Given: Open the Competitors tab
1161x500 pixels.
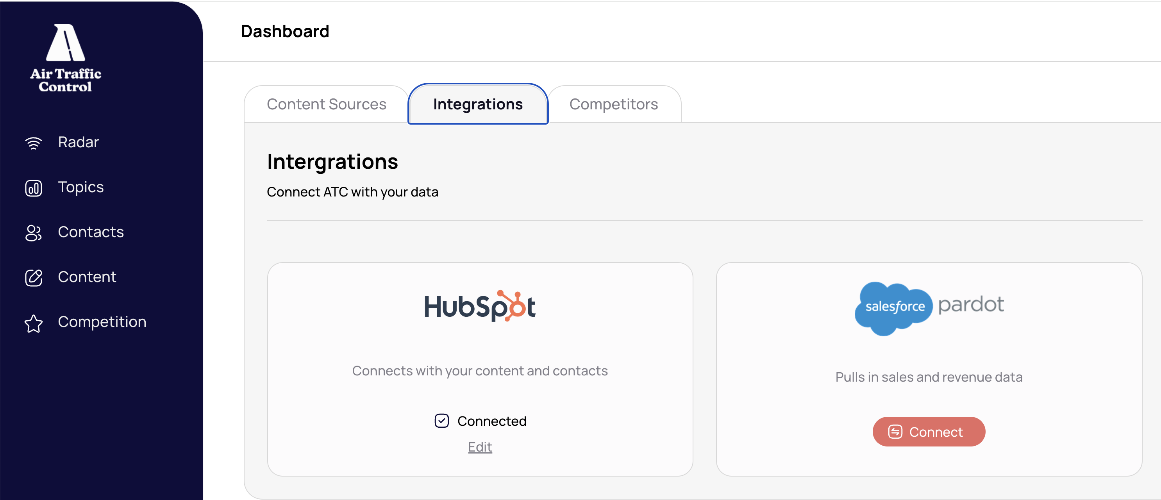Looking at the screenshot, I should point(613,104).
